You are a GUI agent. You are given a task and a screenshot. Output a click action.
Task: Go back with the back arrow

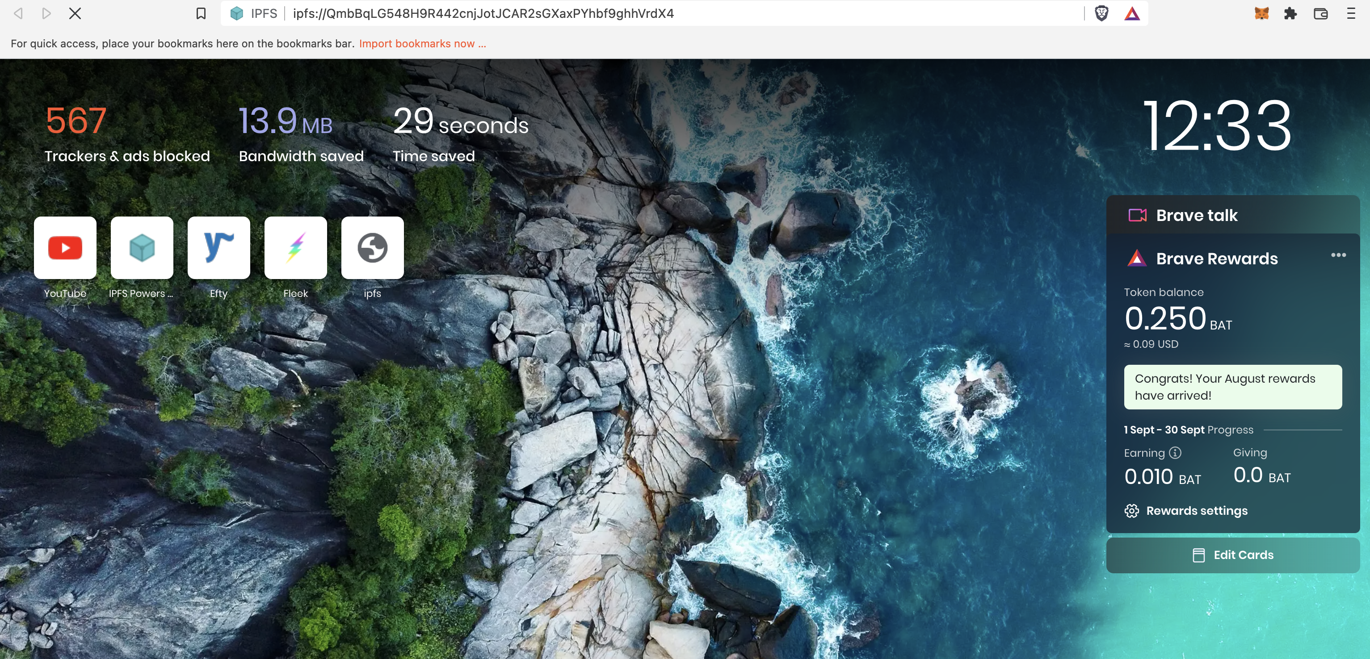click(18, 13)
